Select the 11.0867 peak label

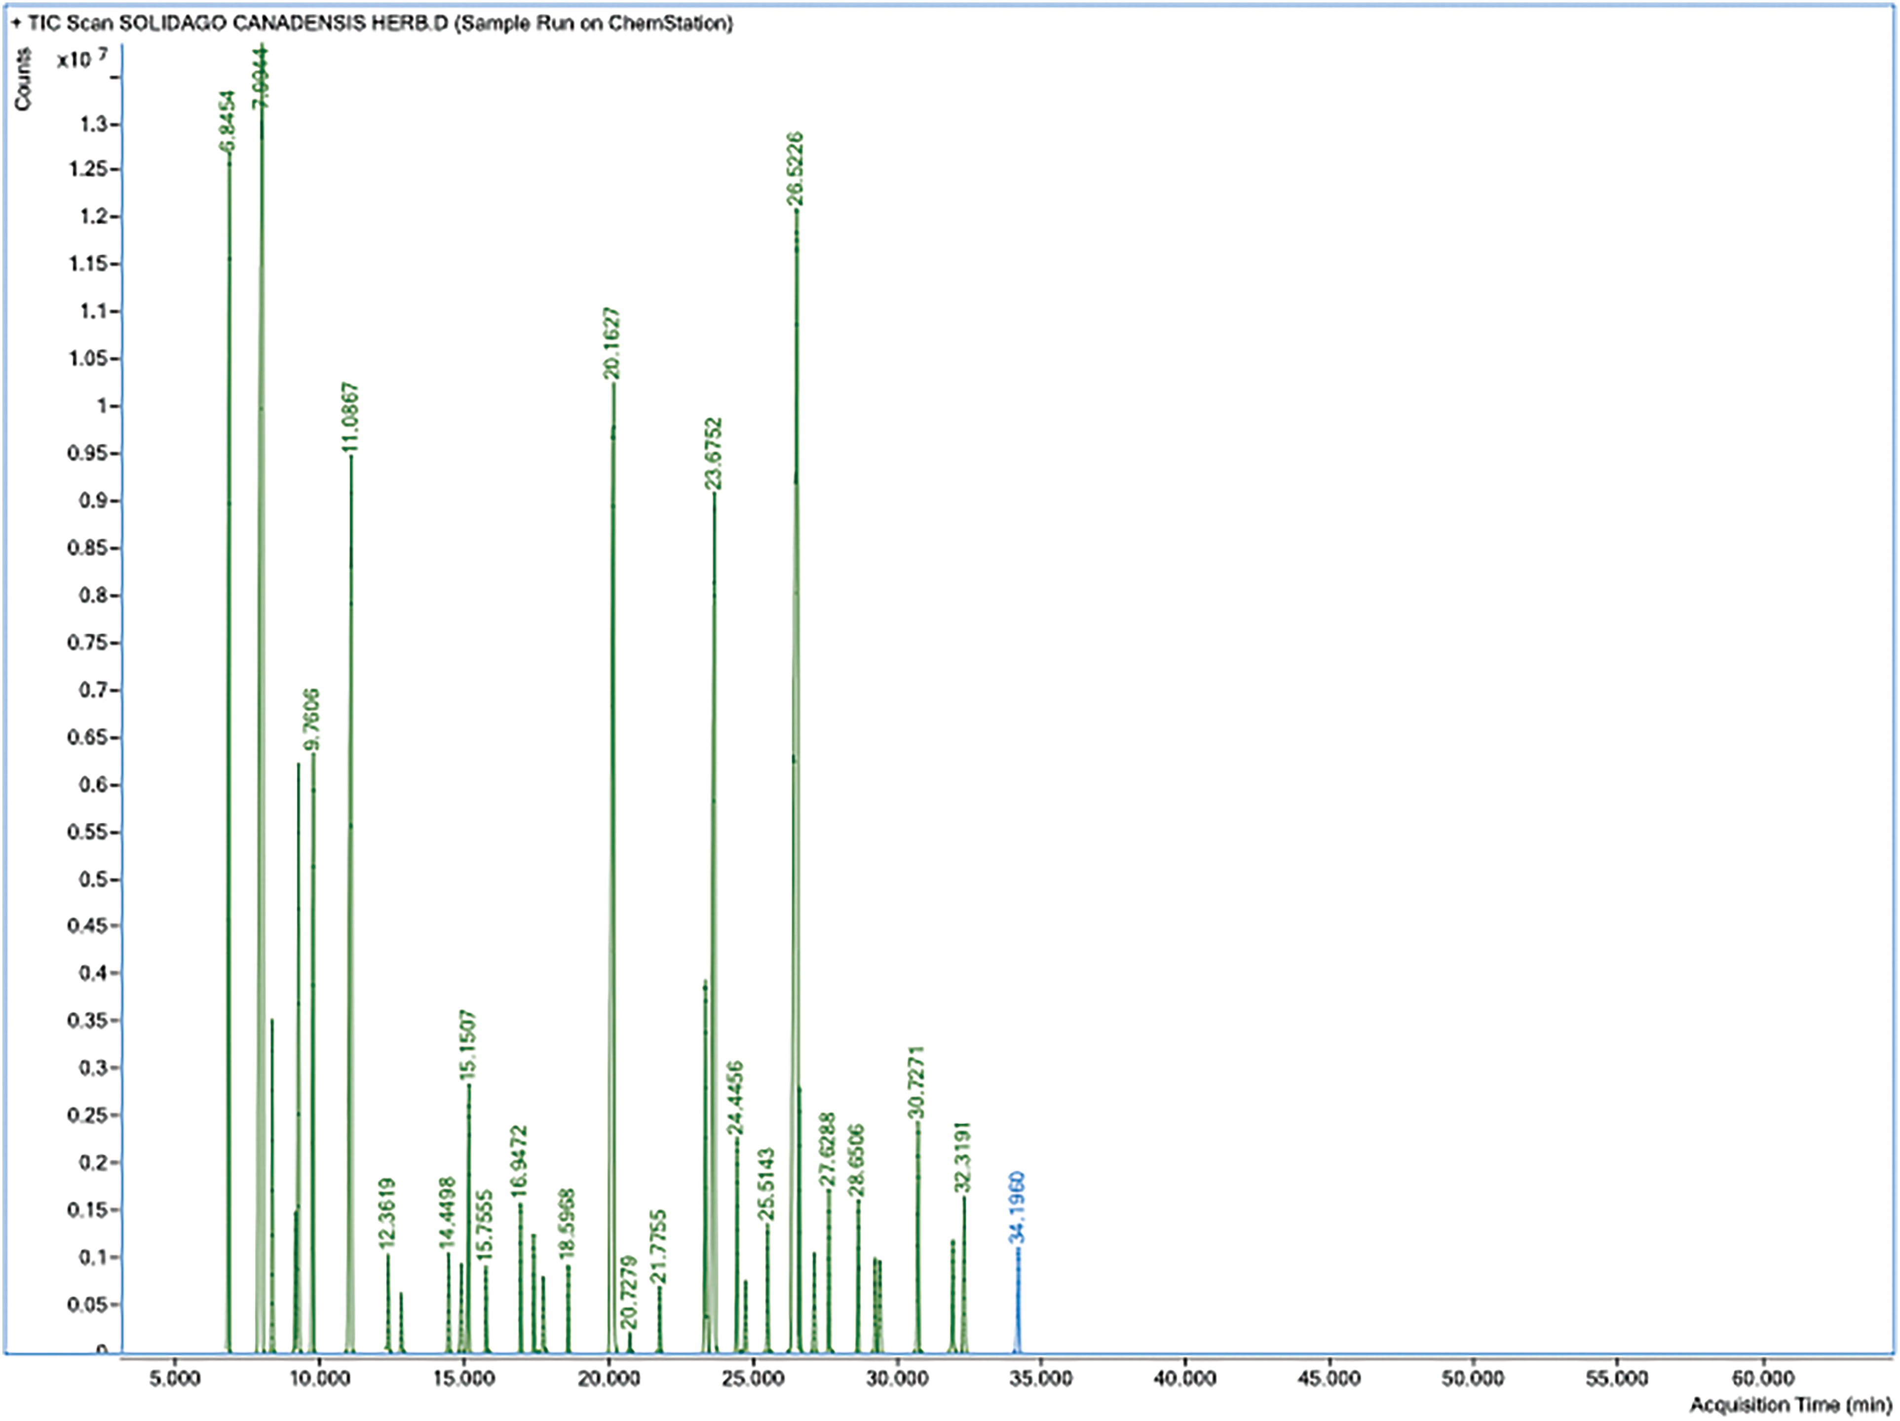coord(350,418)
